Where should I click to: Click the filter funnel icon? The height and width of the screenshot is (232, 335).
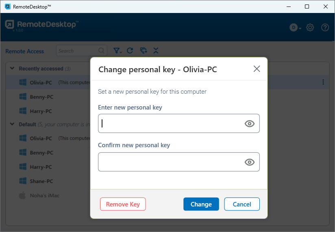(117, 51)
